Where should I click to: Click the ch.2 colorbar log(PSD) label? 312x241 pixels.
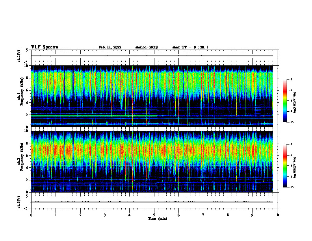[x=295, y=167]
